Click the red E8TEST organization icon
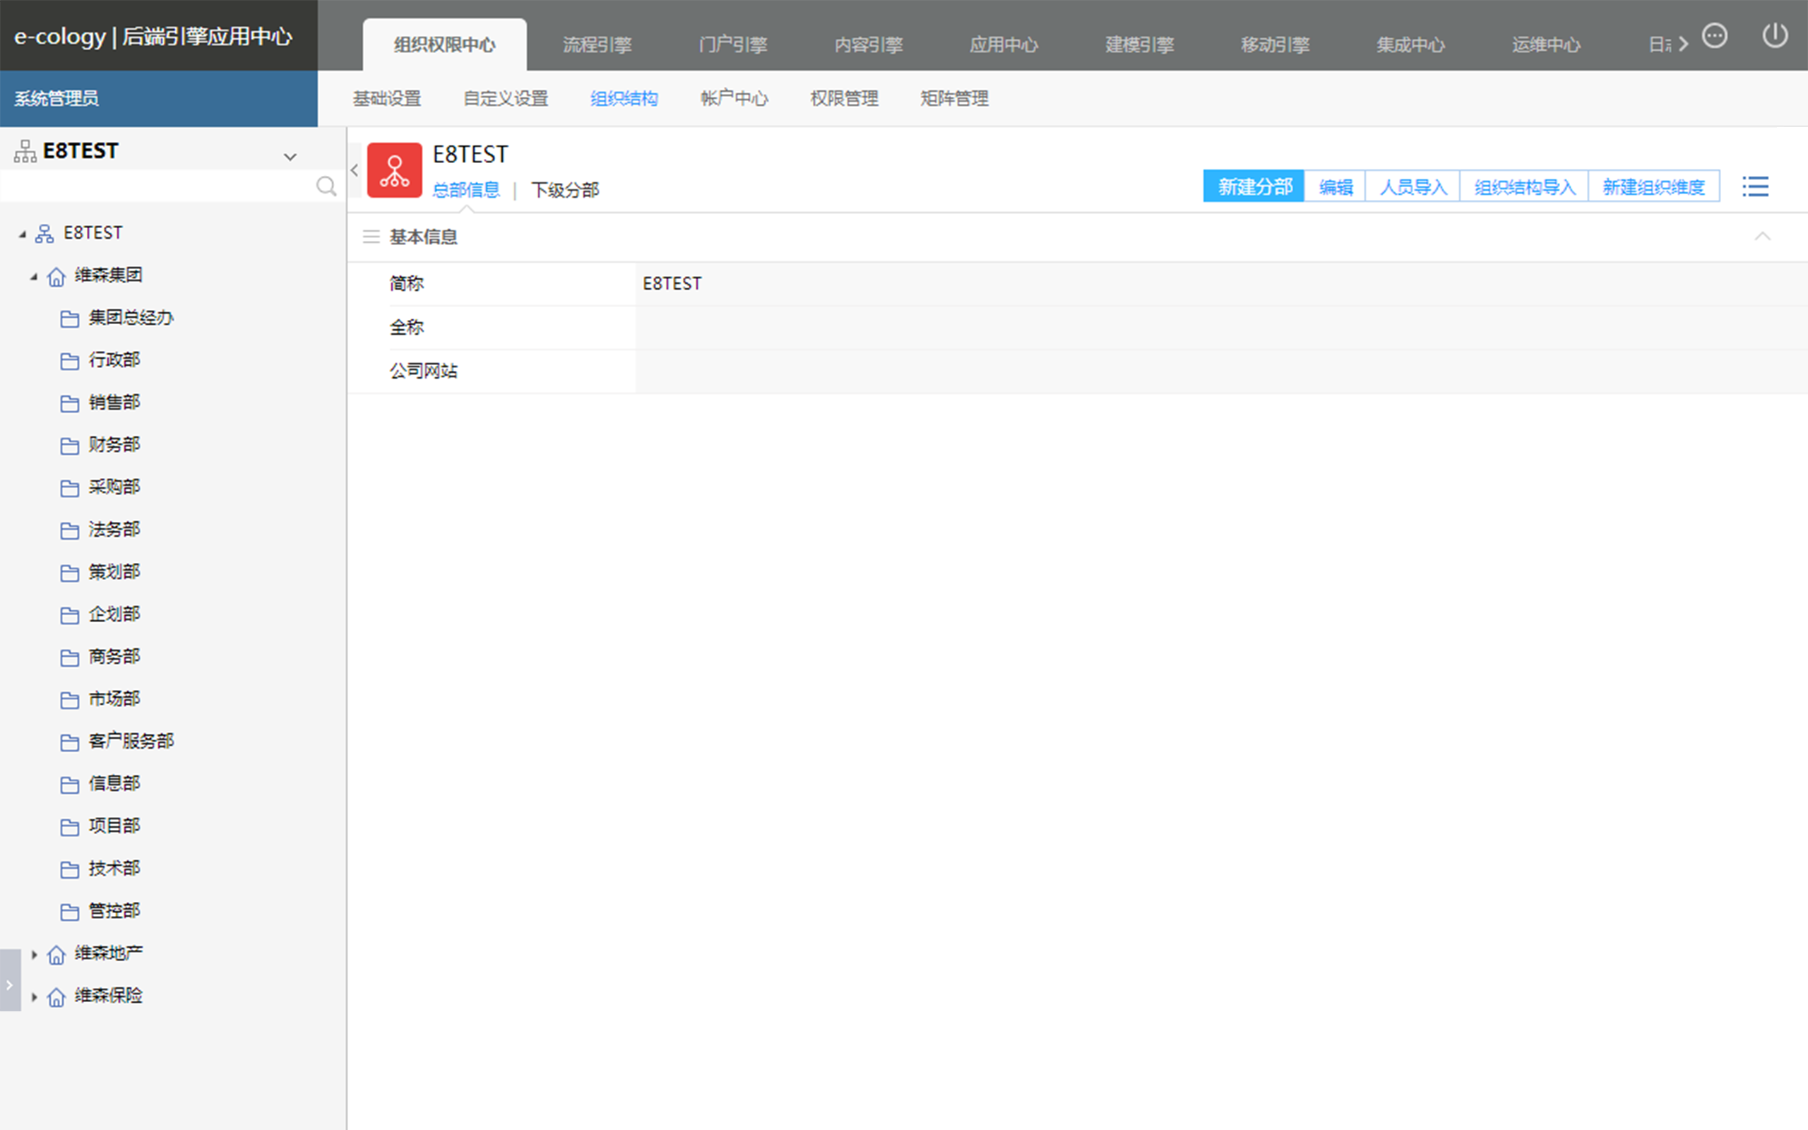This screenshot has height=1130, width=1808. tap(395, 170)
